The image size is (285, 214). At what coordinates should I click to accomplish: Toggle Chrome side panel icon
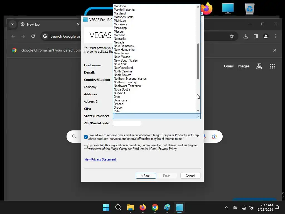[x=256, y=36]
